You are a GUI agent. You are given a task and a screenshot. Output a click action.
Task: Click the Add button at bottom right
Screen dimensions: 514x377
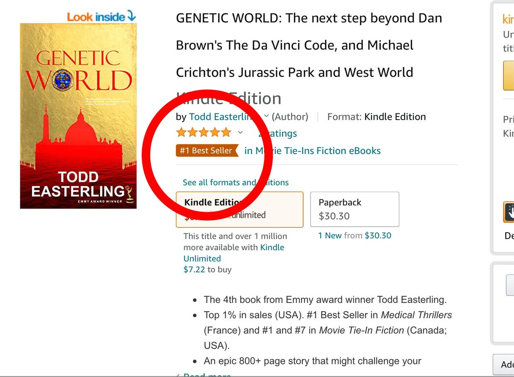504,365
